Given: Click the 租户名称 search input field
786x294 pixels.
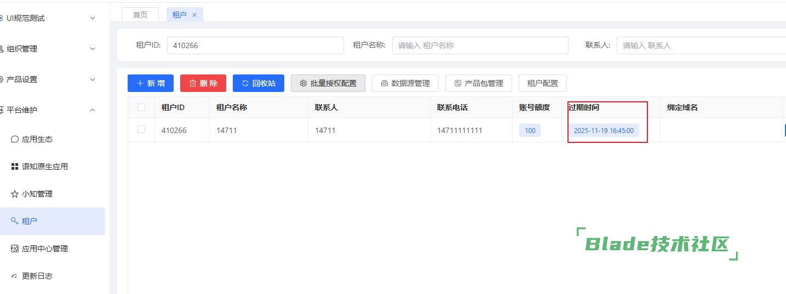Looking at the screenshot, I should tap(480, 45).
